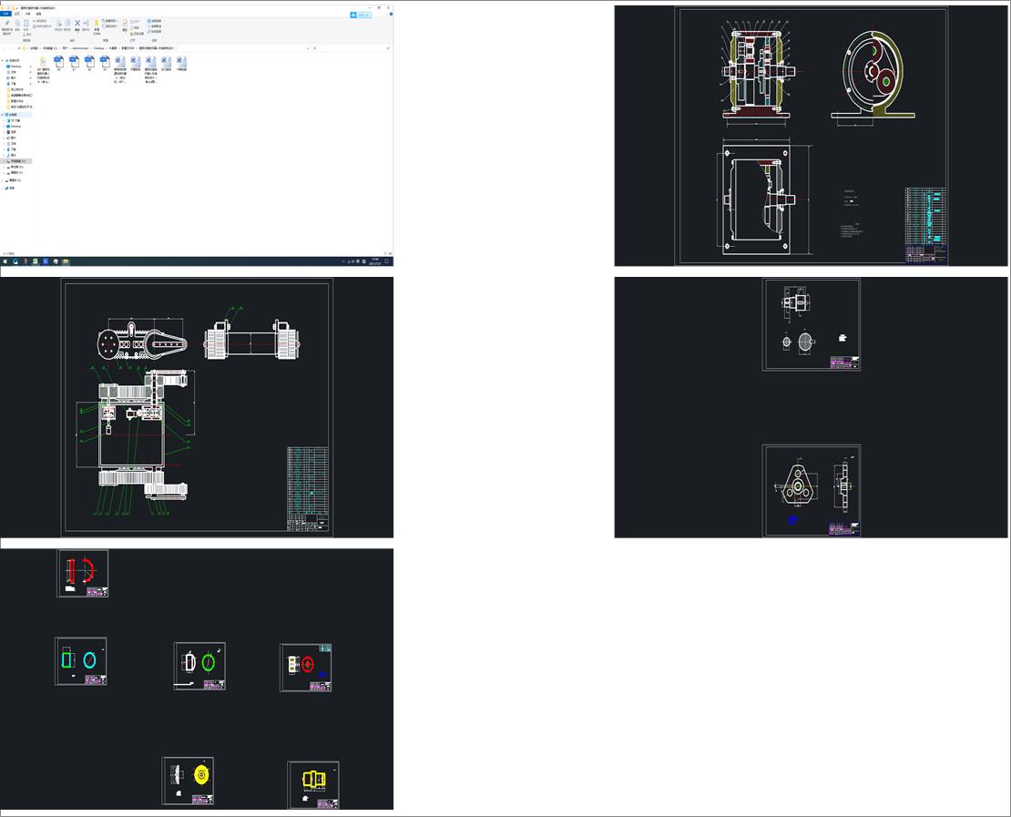1011x817 pixels.
Task: Open Desktop under Quick access
Action: point(15,66)
